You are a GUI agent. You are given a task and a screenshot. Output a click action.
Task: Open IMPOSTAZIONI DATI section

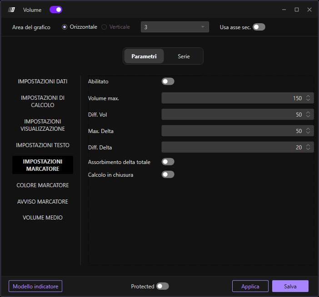click(x=43, y=82)
